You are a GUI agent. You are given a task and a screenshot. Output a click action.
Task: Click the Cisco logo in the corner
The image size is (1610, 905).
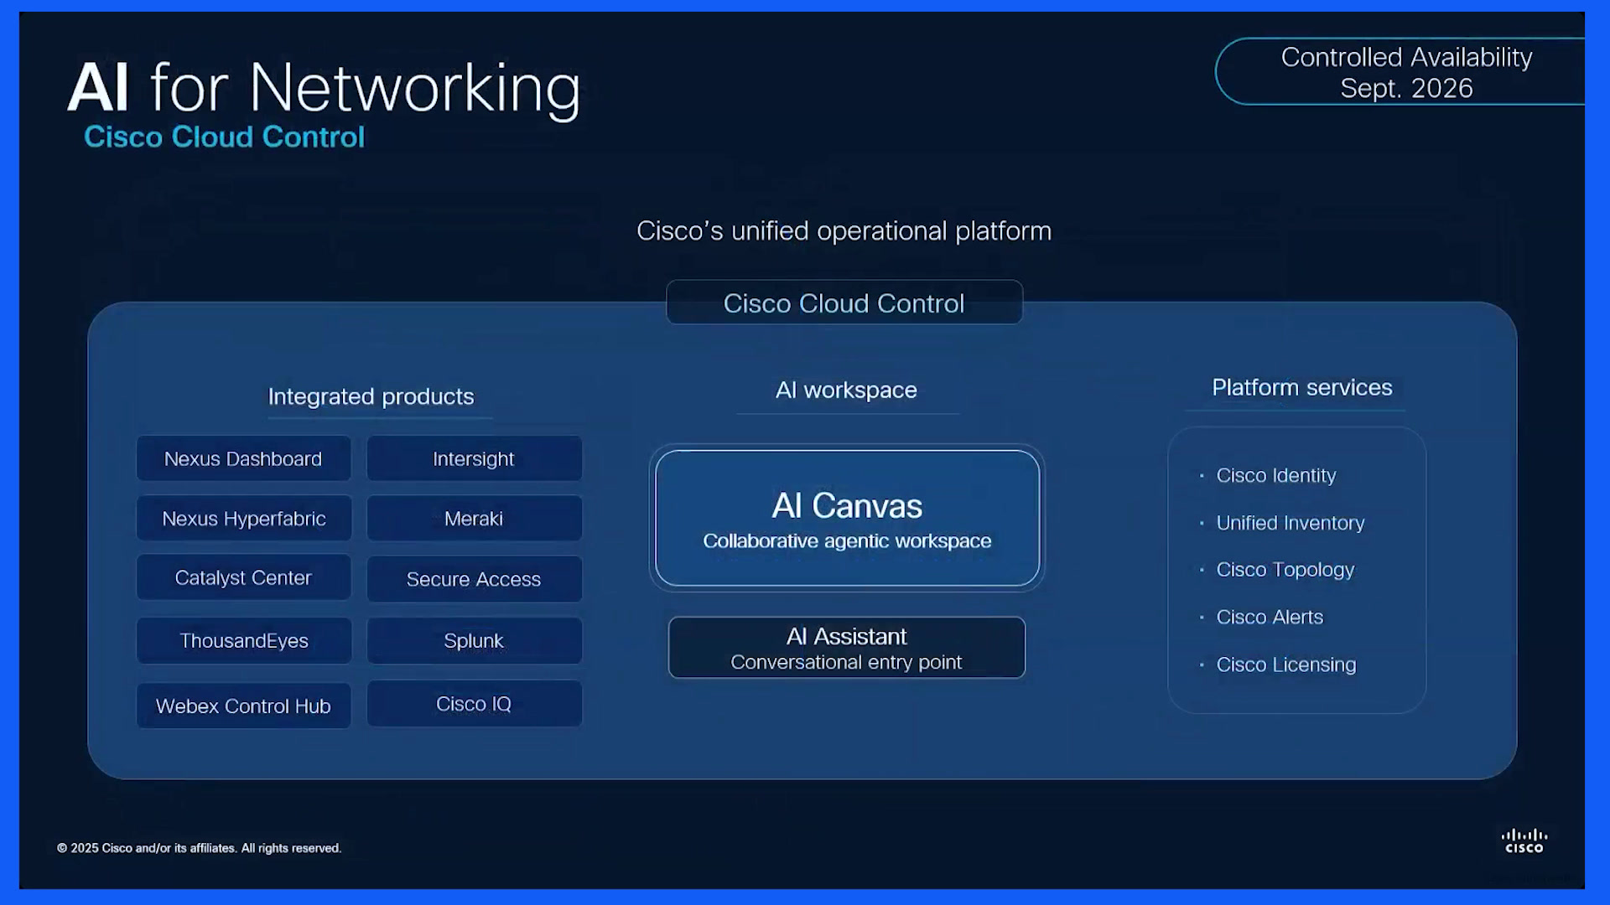point(1524,840)
